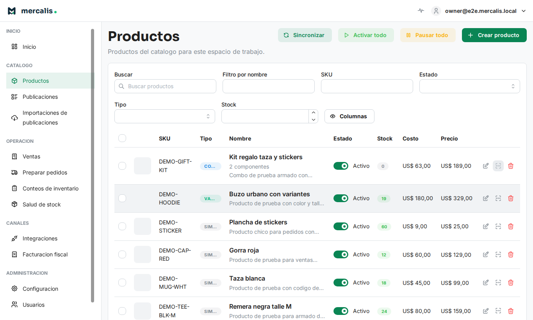Click Pausar todo button

tap(428, 35)
